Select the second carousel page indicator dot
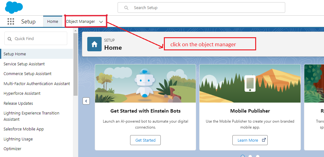Screen dimensions: 324x157 coord(250,156)
